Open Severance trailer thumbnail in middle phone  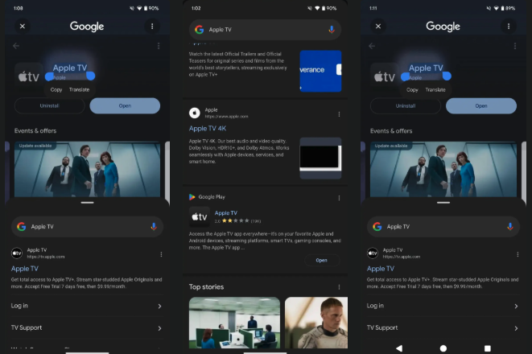pyautogui.click(x=320, y=71)
